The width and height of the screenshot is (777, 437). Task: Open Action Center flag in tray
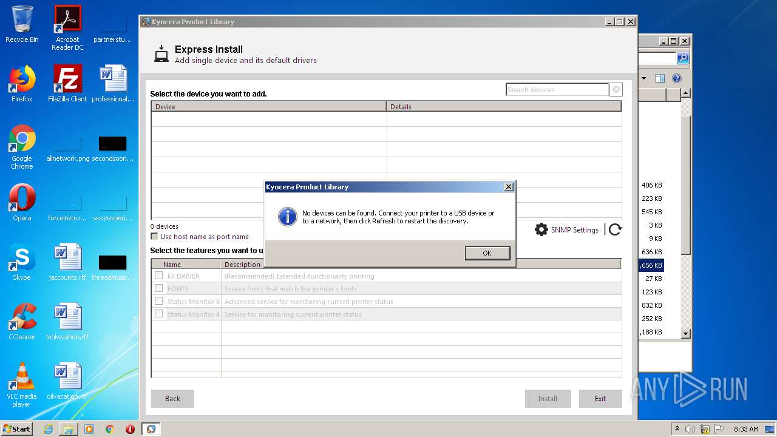click(x=718, y=429)
